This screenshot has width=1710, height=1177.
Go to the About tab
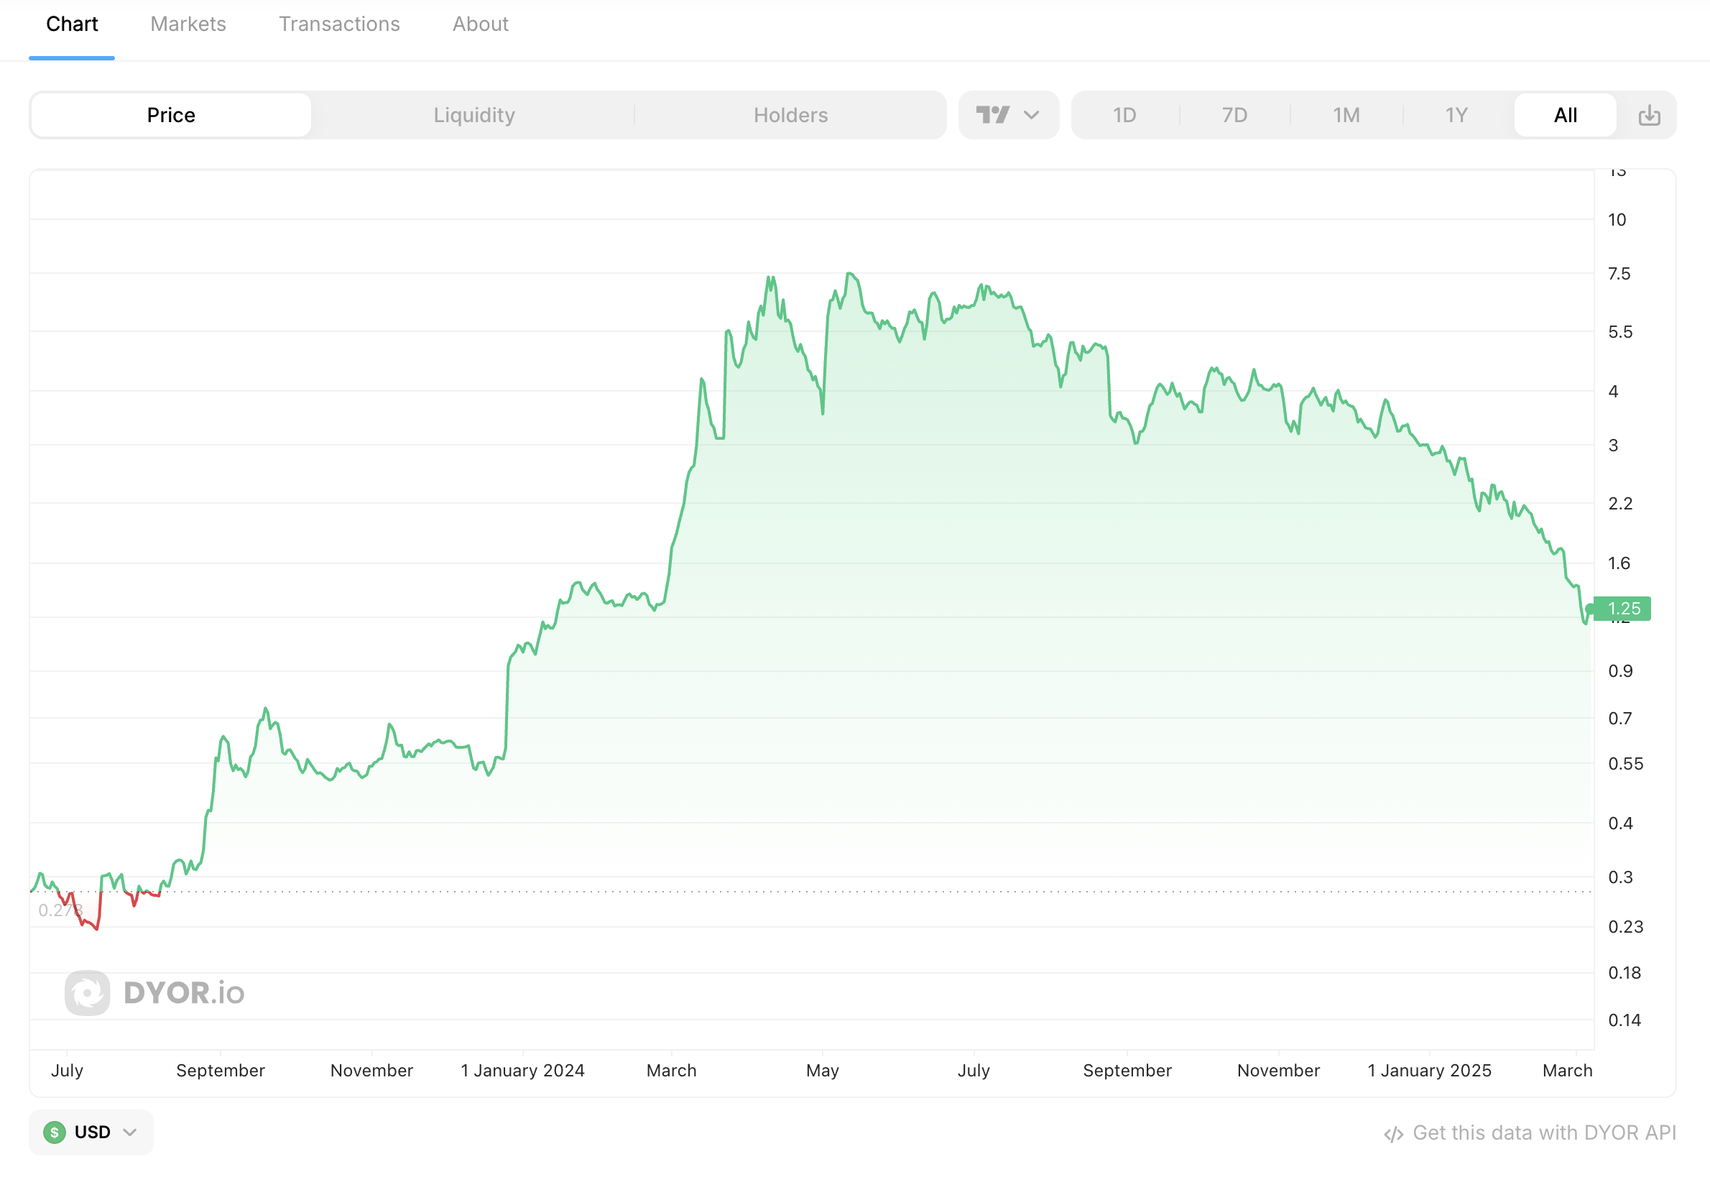(480, 24)
